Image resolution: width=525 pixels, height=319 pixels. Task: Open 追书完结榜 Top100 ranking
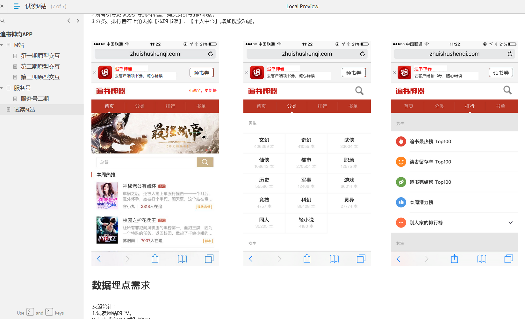point(455,182)
